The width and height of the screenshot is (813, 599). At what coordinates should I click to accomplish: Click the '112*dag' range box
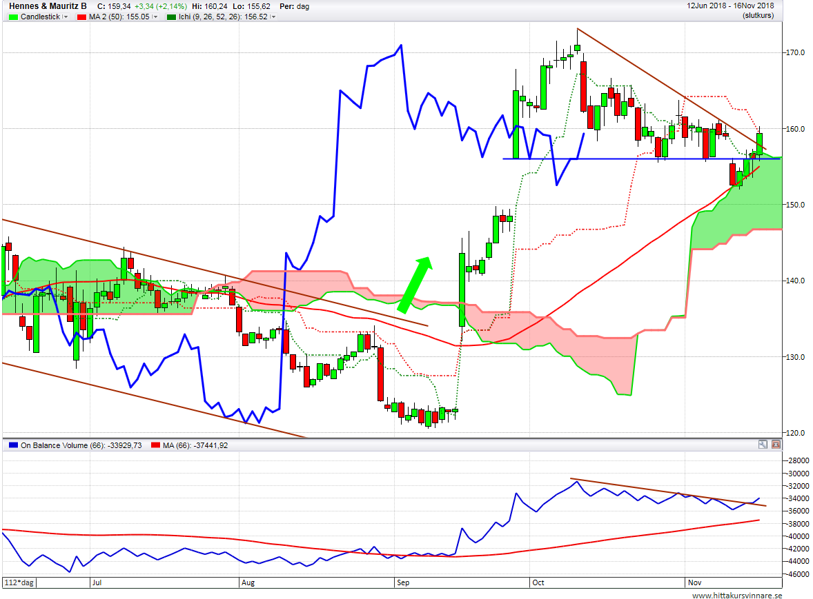(20, 582)
